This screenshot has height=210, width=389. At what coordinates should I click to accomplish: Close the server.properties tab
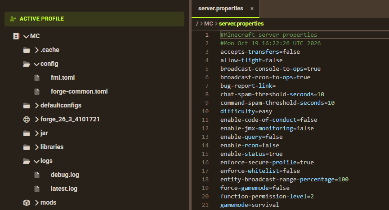pyautogui.click(x=252, y=9)
